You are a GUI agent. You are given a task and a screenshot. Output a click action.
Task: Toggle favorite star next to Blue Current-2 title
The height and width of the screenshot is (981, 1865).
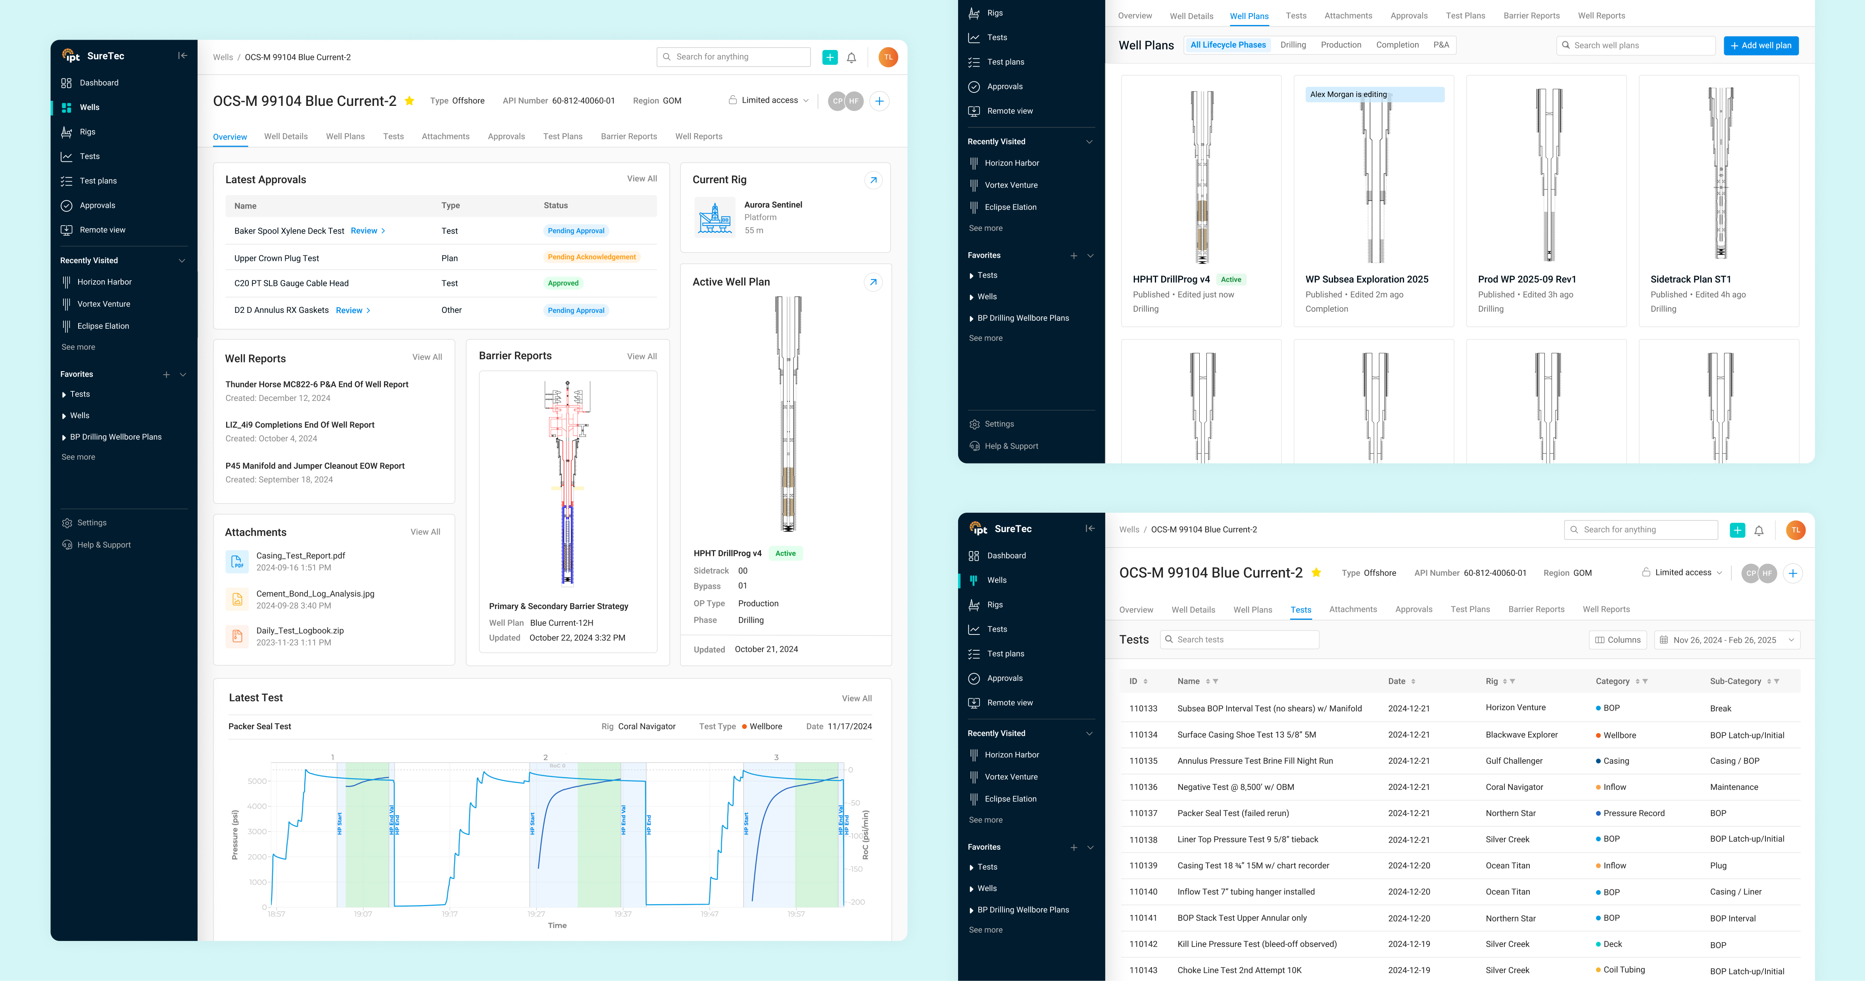[409, 101]
